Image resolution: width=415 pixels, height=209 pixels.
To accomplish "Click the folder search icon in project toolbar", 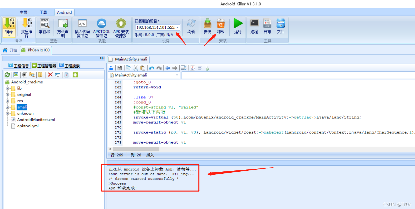I will point(32,75).
